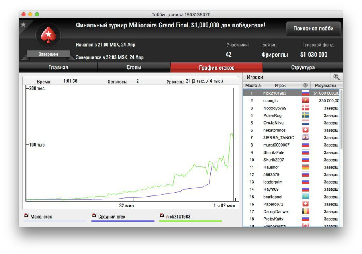The image size is (362, 254).
Task: Open the Столы tab
Action: click(x=134, y=68)
